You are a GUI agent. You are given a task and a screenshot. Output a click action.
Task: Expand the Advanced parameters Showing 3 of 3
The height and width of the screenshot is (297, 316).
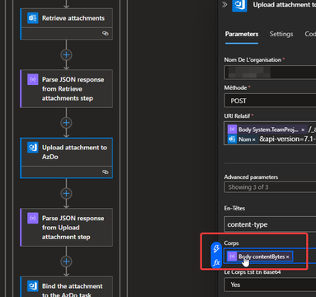[271, 187]
